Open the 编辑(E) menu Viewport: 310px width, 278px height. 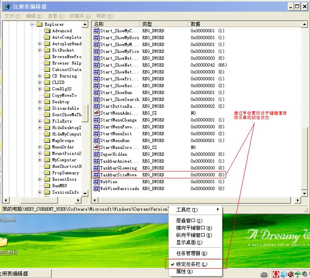(x=34, y=16)
